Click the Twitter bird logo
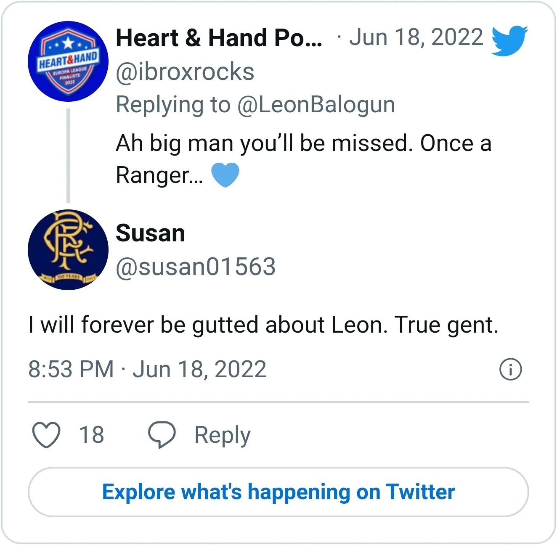Image resolution: width=557 pixels, height=545 pixels. 509,40
